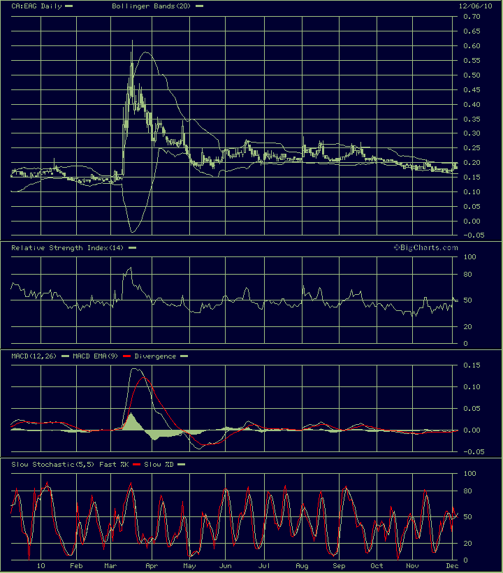503x573 pixels.
Task: Click the 0.30 price axis value
Action: 472,133
